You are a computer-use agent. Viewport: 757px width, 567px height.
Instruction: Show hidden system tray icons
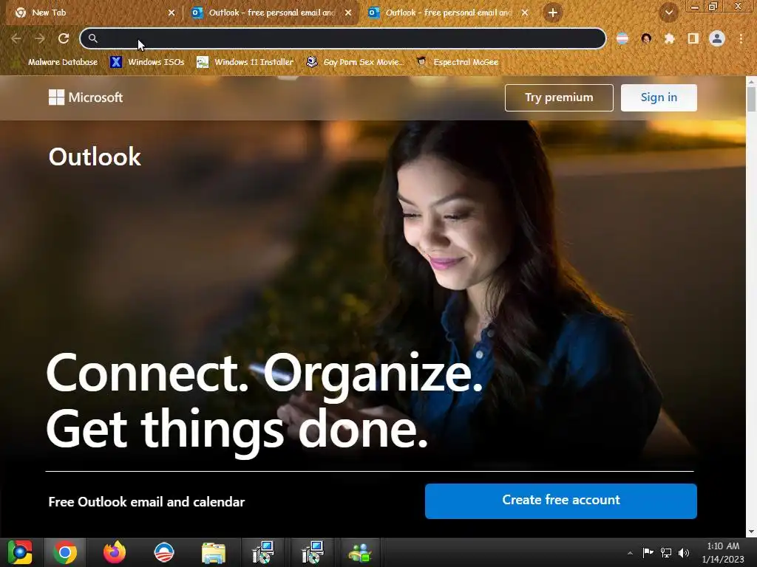coord(630,553)
